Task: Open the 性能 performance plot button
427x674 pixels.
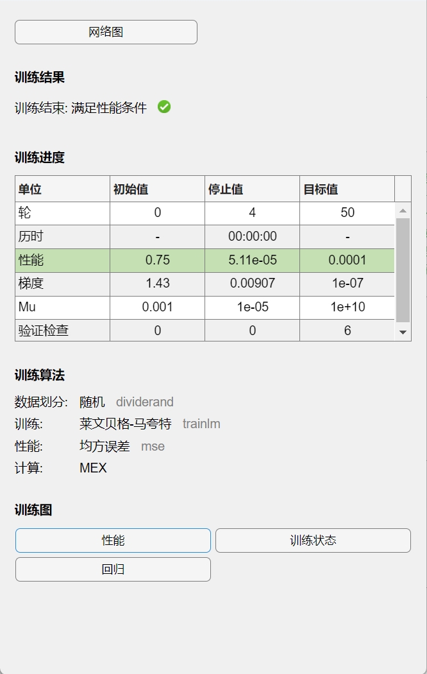Action: (113, 540)
